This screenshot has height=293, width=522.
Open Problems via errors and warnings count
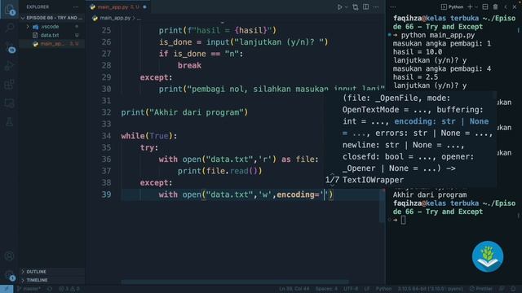(69, 289)
